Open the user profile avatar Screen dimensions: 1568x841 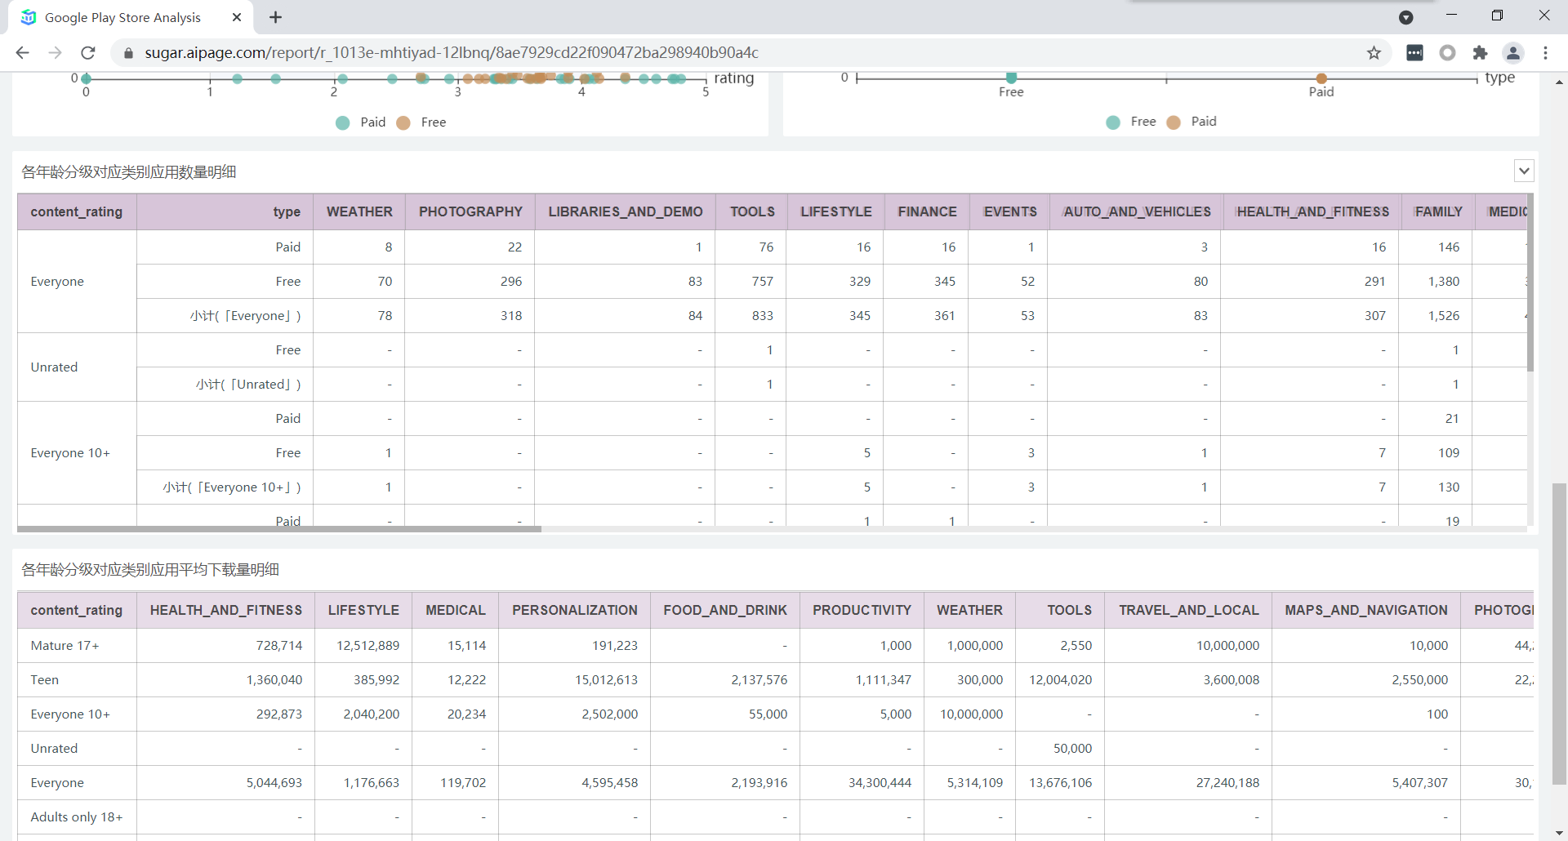pyautogui.click(x=1512, y=52)
